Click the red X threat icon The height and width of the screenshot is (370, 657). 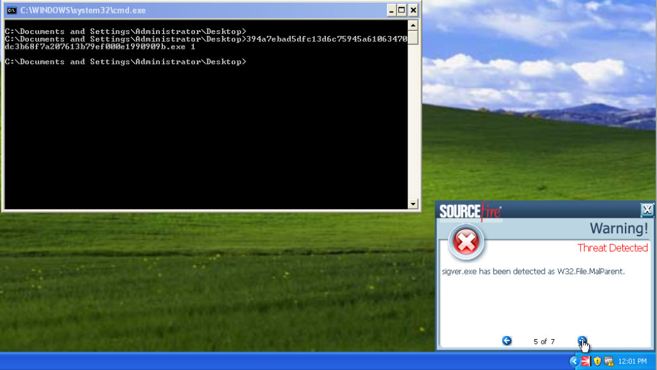pyautogui.click(x=466, y=242)
